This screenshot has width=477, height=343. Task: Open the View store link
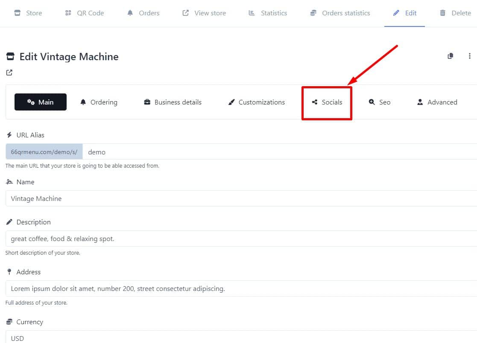(x=204, y=13)
